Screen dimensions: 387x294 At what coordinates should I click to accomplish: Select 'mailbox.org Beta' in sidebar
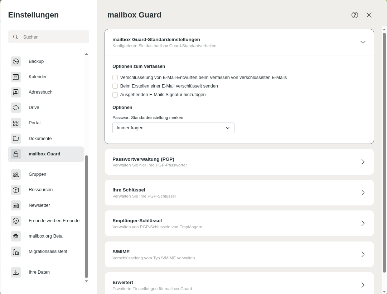[46, 236]
